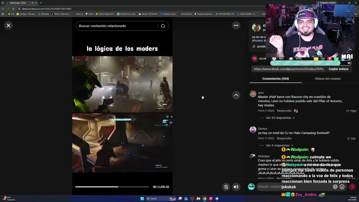The width and height of the screenshot is (359, 202).
Task: Reply to arzu's comment
Action: (284, 111)
